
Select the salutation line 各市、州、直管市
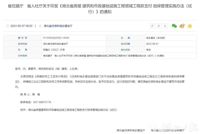(46, 69)
